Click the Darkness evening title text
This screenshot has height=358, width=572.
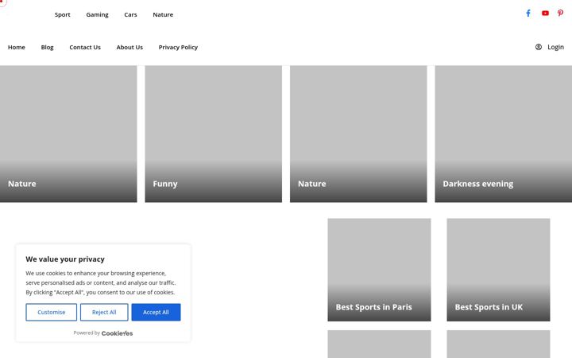[478, 184]
